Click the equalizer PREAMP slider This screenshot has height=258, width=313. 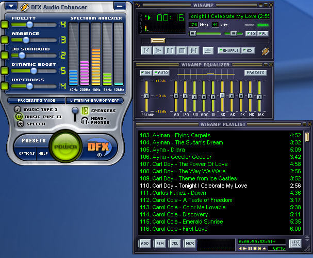146,96
